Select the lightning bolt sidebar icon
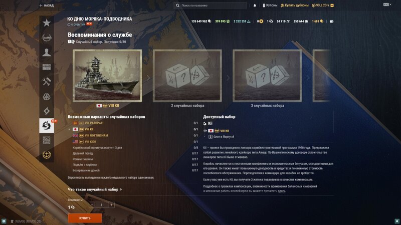This screenshot has height=225, width=401. pos(47,111)
